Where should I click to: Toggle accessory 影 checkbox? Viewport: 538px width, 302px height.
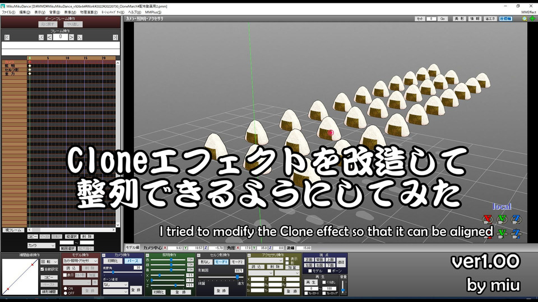(x=287, y=263)
